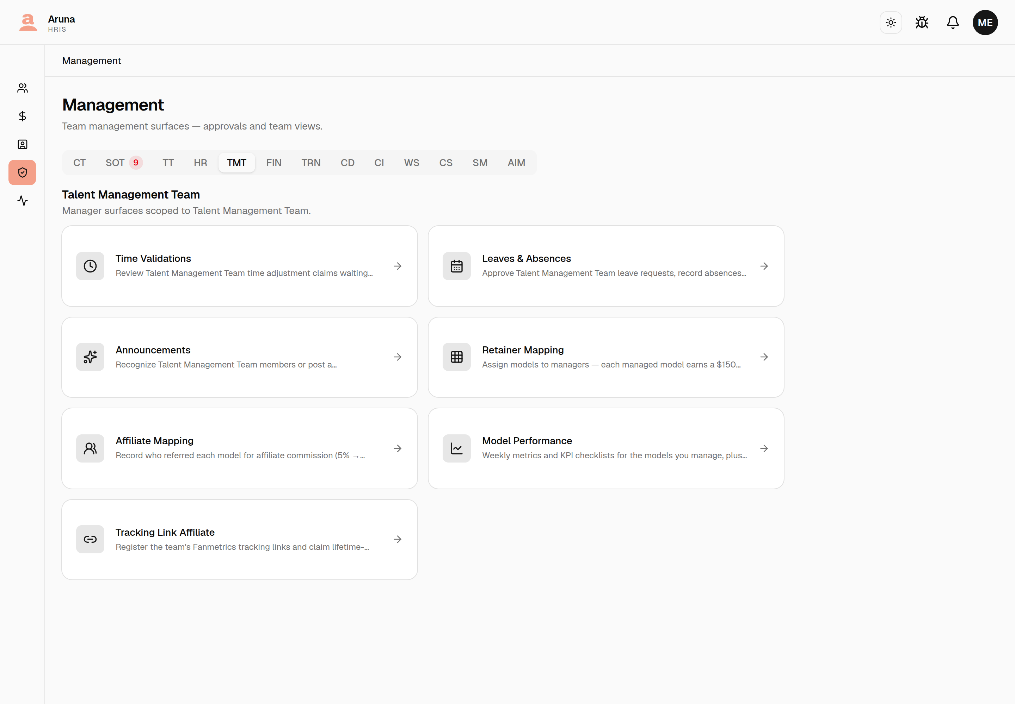Switch to the SOT tab

point(123,163)
